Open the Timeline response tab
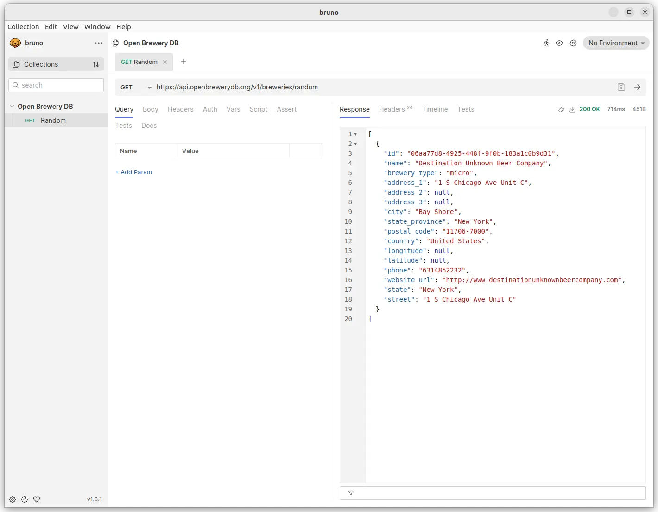This screenshot has height=512, width=658. [435, 109]
